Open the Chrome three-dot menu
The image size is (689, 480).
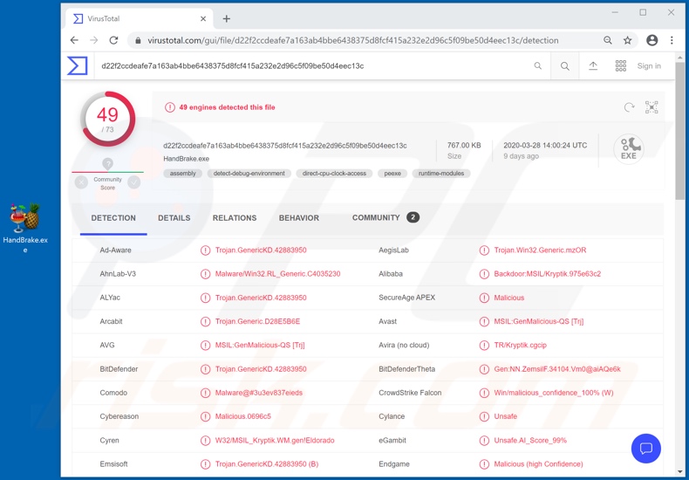click(672, 40)
